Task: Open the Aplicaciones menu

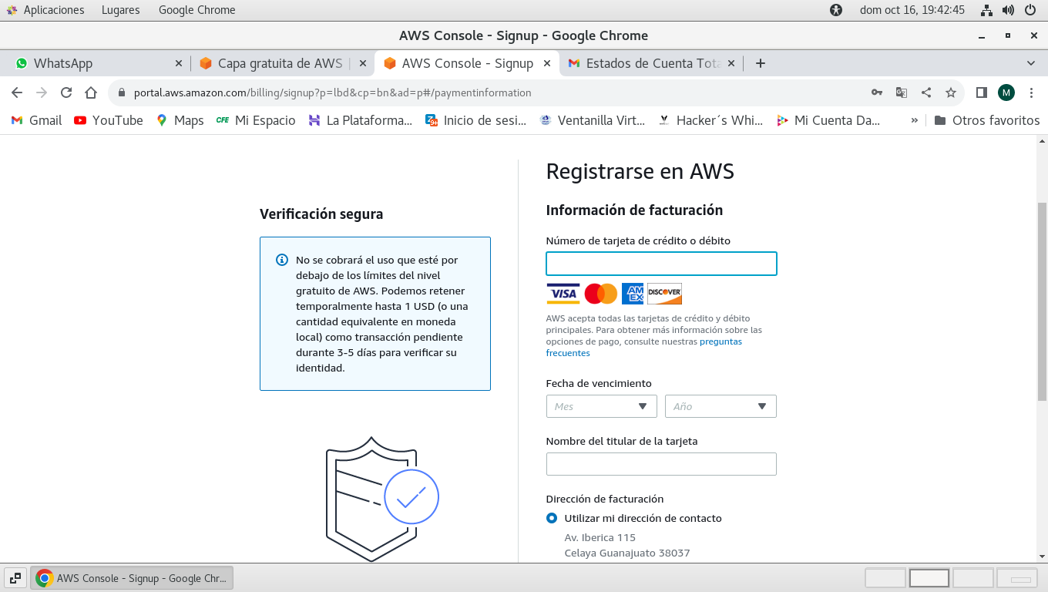Action: click(45, 10)
